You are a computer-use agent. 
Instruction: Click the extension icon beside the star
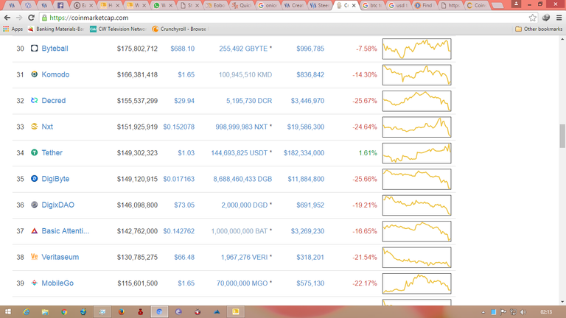(x=546, y=18)
